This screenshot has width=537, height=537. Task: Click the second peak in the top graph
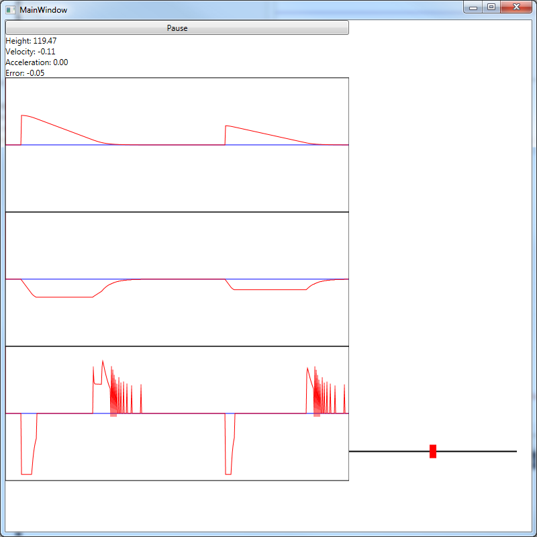(227, 126)
